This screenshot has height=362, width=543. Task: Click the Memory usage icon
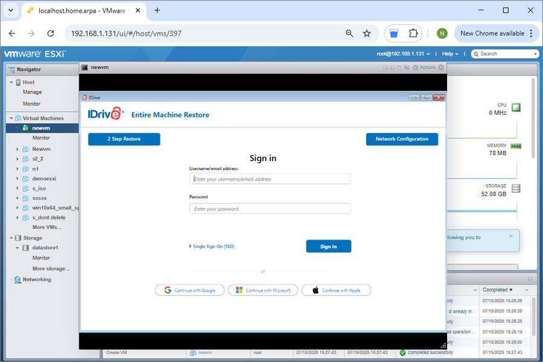click(x=516, y=146)
